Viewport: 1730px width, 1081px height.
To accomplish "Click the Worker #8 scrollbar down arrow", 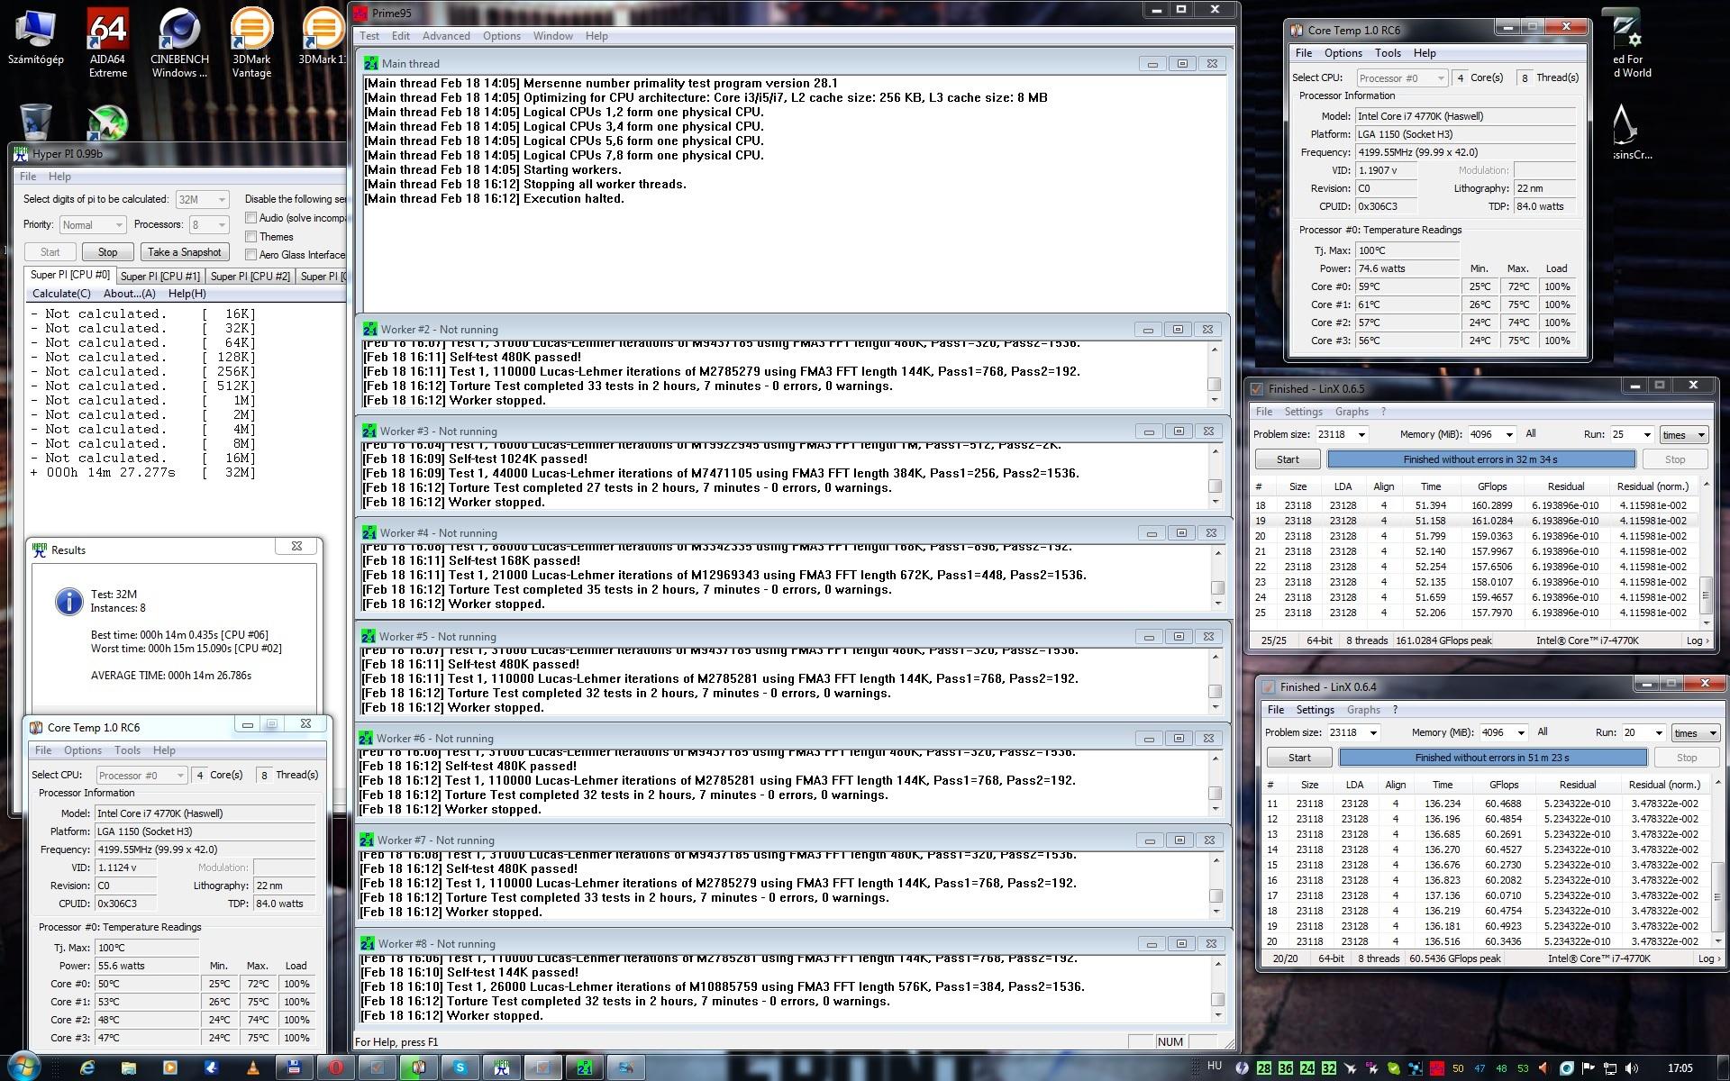I will (1217, 1015).
